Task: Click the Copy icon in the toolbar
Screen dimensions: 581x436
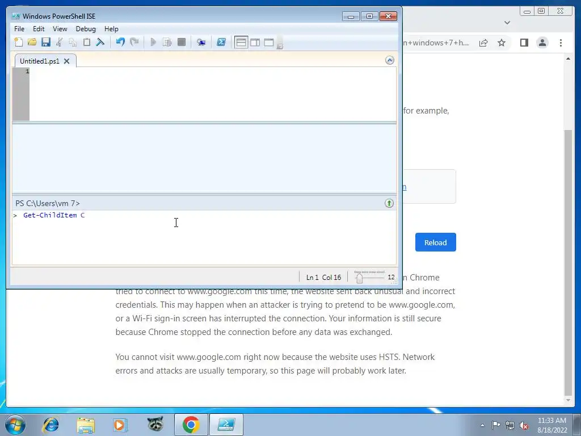Action: point(73,42)
